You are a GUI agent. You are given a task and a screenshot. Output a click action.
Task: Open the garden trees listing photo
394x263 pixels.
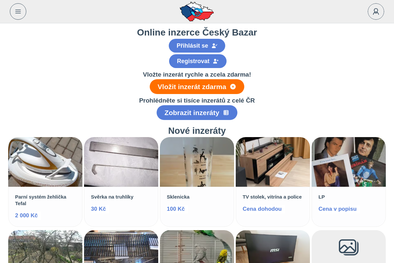[x=45, y=247]
